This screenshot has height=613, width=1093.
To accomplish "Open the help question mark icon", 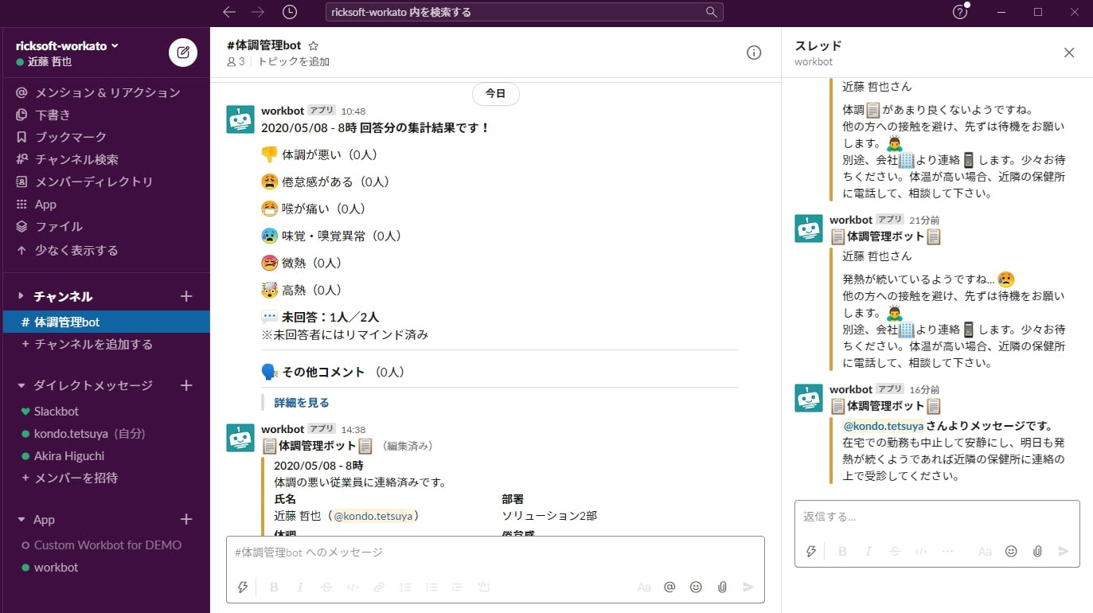I will [960, 12].
